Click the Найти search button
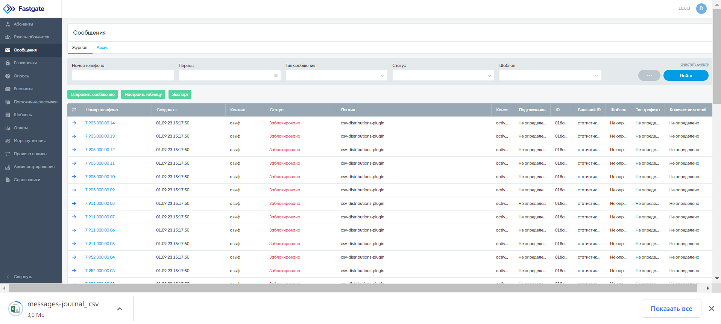This screenshot has height=324, width=721. click(686, 76)
